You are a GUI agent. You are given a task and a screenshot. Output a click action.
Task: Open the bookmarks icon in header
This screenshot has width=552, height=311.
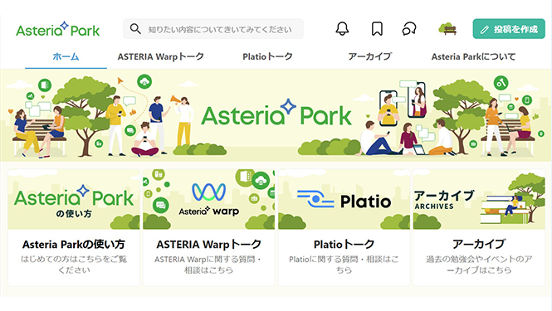pyautogui.click(x=377, y=29)
